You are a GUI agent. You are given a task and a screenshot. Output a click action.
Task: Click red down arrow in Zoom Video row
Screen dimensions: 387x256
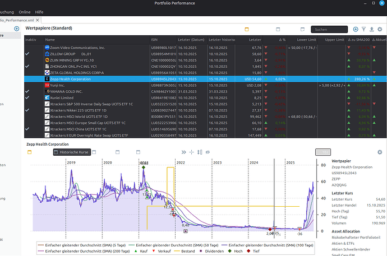[x=266, y=47]
